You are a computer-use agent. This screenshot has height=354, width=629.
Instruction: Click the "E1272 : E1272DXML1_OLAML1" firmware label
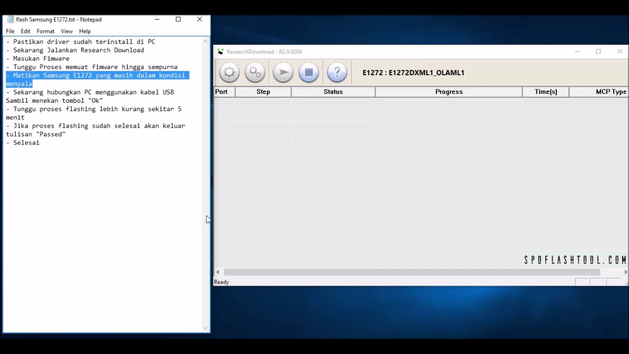coord(413,73)
